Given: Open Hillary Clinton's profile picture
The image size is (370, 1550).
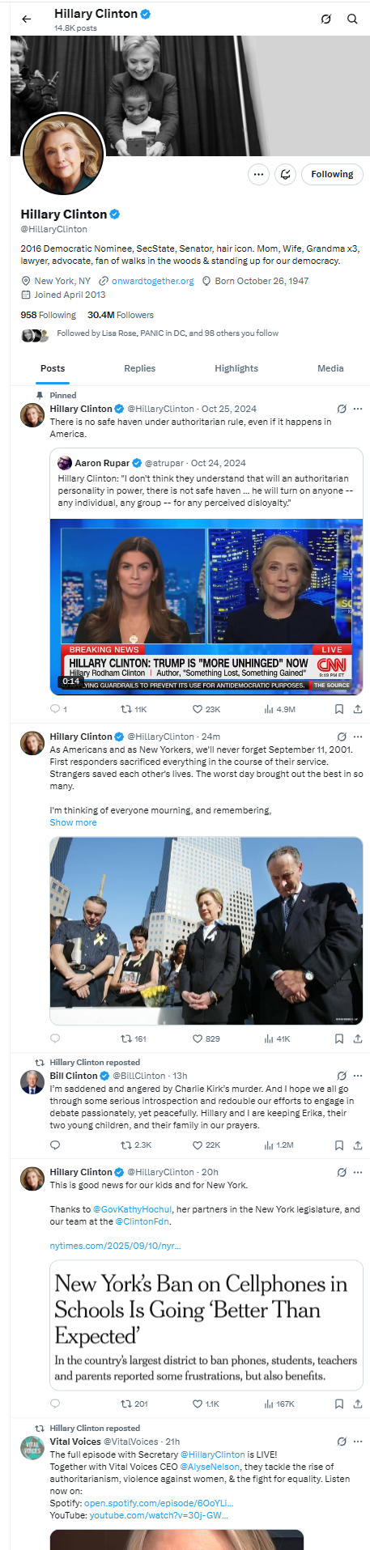Looking at the screenshot, I should tap(63, 154).
